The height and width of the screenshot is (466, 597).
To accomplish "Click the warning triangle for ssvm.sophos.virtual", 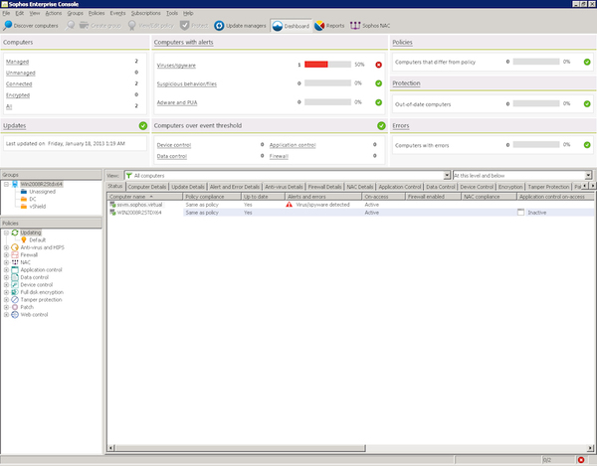I will pyautogui.click(x=289, y=205).
